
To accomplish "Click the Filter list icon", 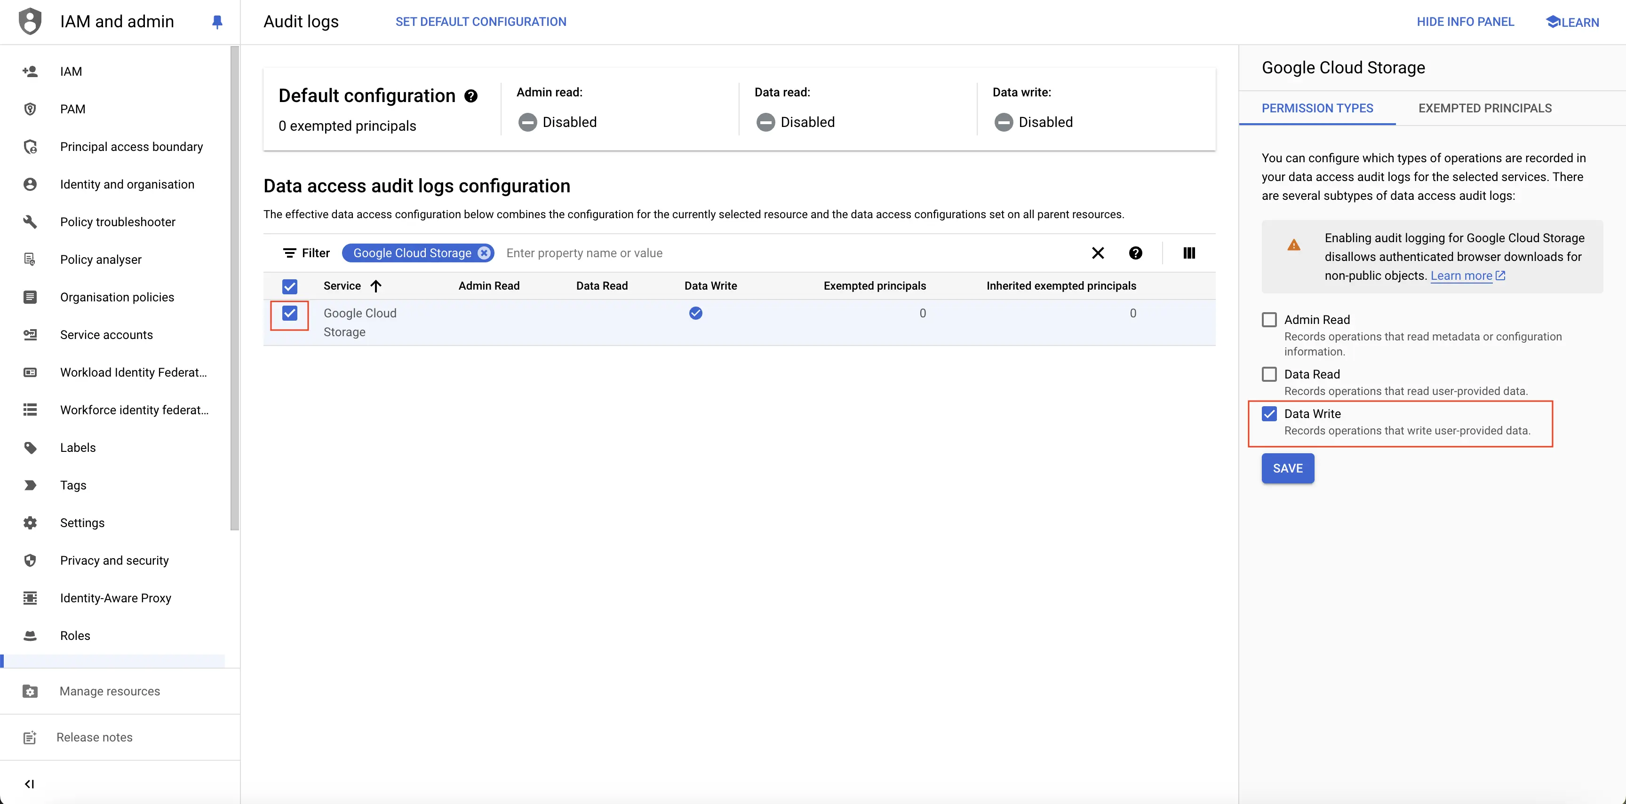I will [289, 253].
